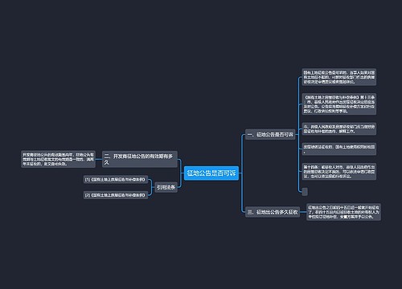Select the note beginning 征地出公告之日起
Viewport: 402px width, 289px height.
[x=343, y=212]
